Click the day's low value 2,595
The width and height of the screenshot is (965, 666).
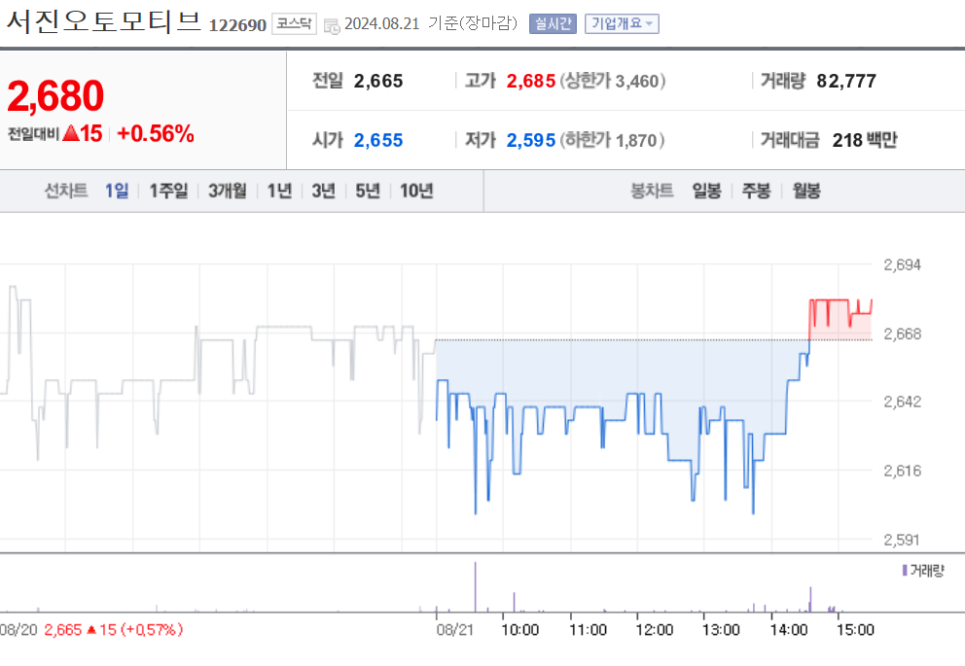(x=530, y=140)
